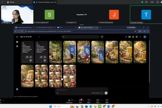Open Chrome three-dot menu
This screenshot has height=108, width=162.
[148, 31]
